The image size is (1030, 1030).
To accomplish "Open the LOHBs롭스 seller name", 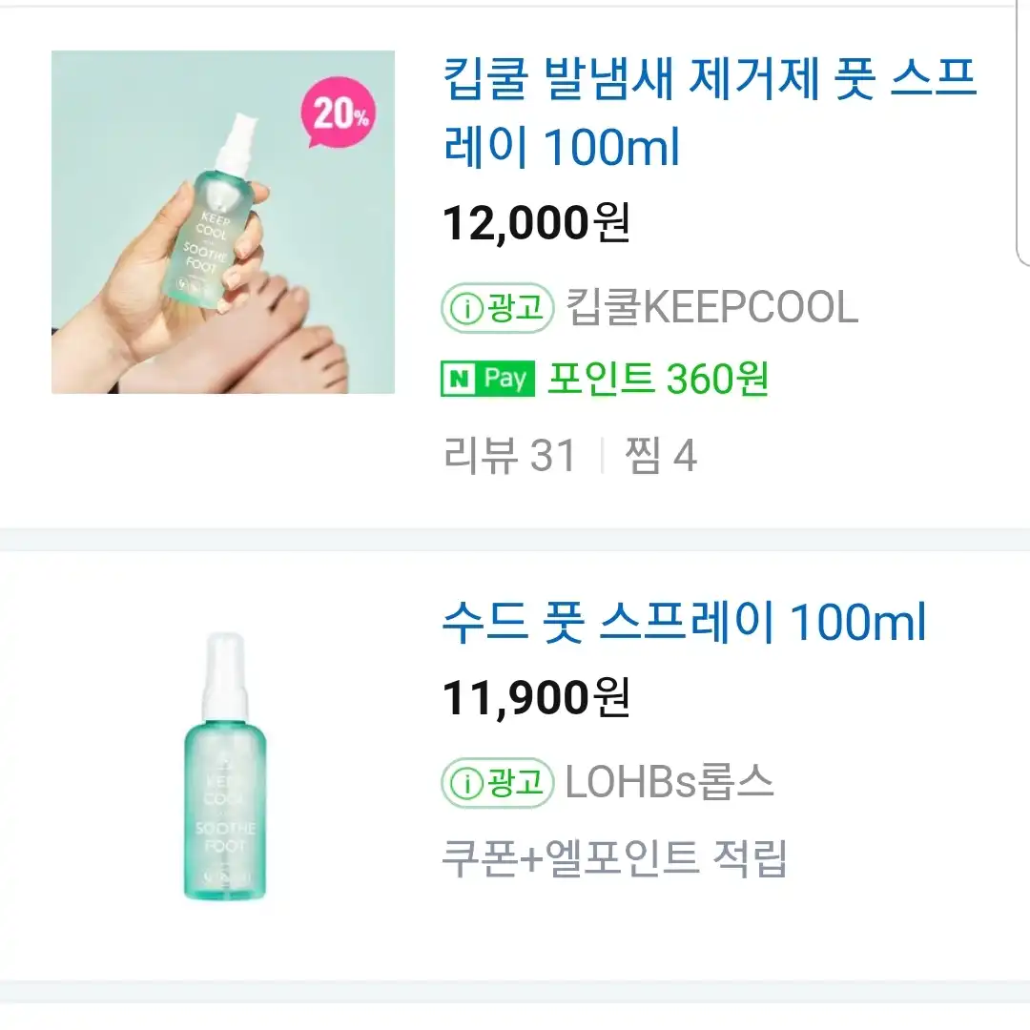I will (x=669, y=782).
